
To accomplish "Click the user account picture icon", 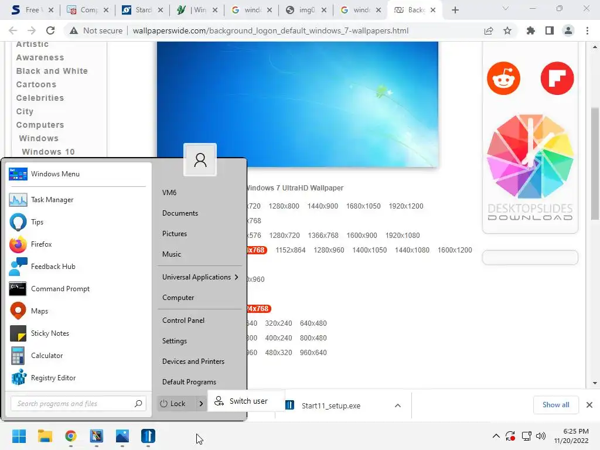I will (200, 159).
